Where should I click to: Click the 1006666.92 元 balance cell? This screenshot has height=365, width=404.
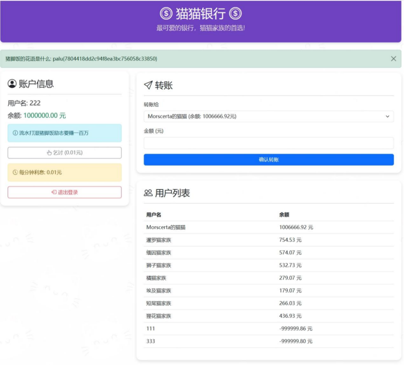[296, 227]
